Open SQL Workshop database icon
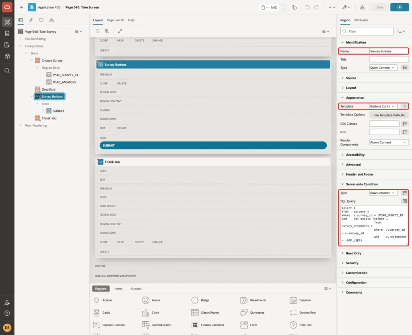 pos(7,33)
